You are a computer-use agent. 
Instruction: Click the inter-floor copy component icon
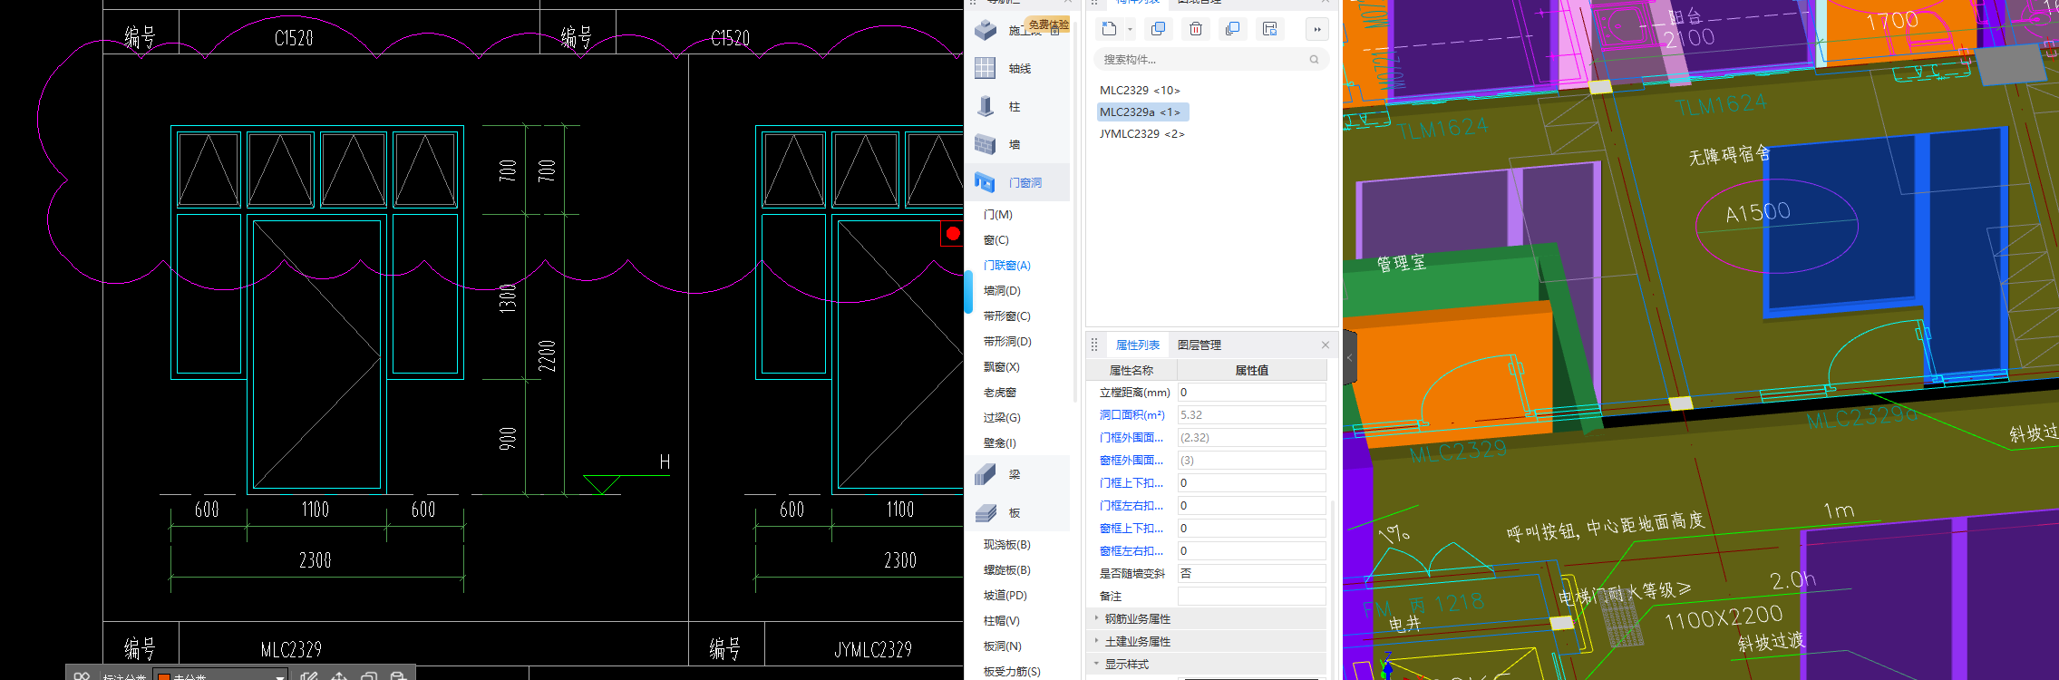point(1232,29)
